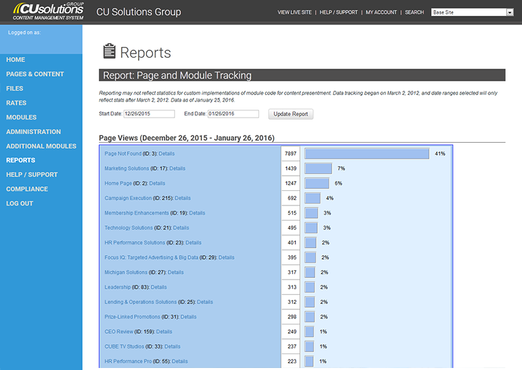Image resolution: width=522 pixels, height=370 pixels.
Task: Click the 7% Marketing Solutions bar
Action: coord(318,168)
